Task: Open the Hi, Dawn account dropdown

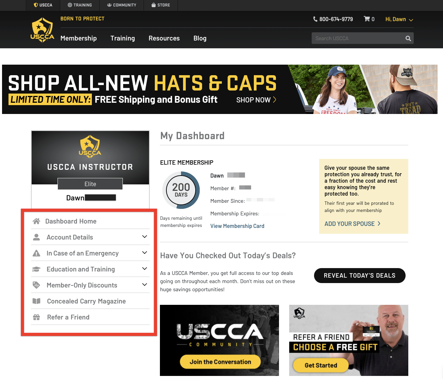Action: click(399, 19)
